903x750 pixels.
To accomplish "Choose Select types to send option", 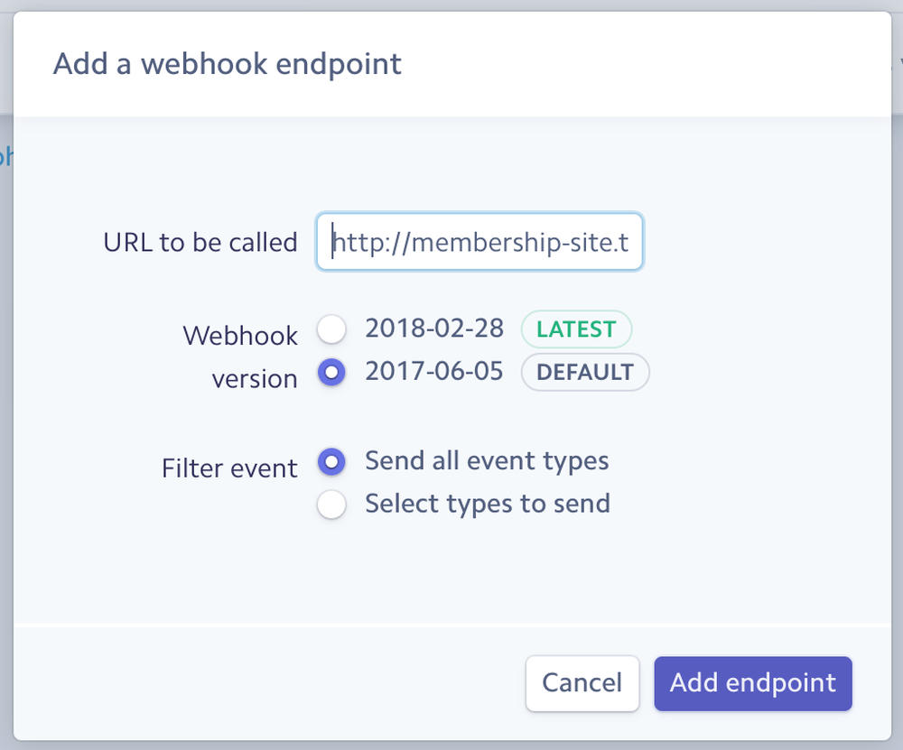I will click(x=331, y=504).
